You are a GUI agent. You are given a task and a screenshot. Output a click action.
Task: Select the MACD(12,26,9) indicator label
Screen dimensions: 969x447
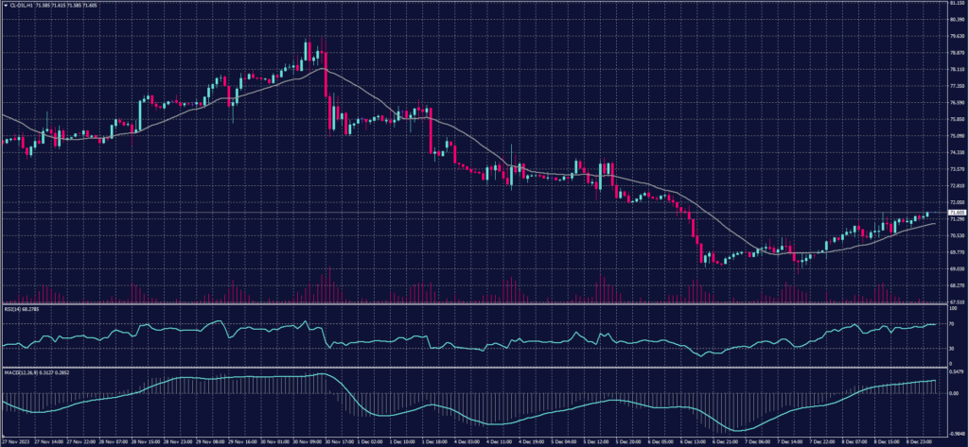(x=23, y=371)
